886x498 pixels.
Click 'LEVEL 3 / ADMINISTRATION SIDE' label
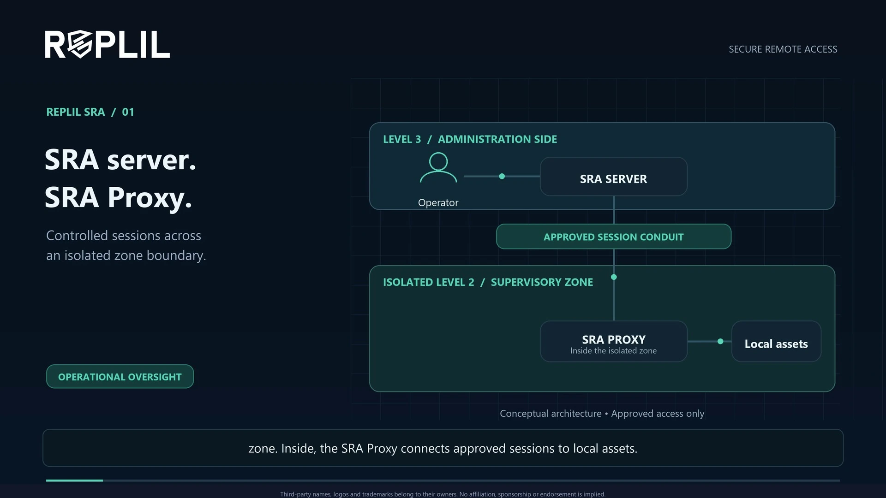[x=470, y=139]
